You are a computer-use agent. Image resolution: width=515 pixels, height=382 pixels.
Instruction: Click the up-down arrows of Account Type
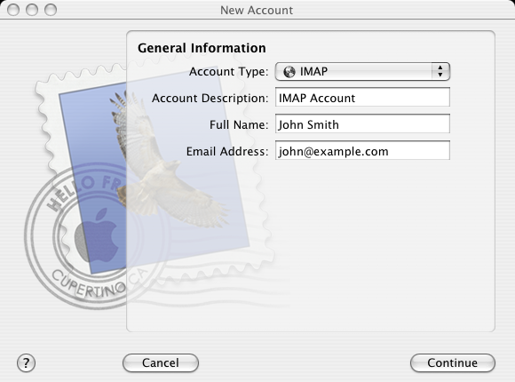click(x=440, y=71)
